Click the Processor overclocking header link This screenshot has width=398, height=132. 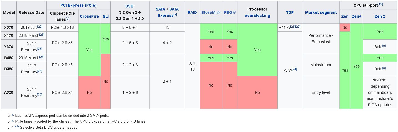coord(257,15)
